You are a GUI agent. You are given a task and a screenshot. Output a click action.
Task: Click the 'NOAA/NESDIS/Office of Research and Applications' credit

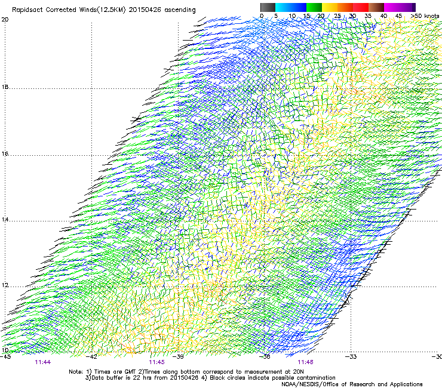pyautogui.click(x=352, y=384)
